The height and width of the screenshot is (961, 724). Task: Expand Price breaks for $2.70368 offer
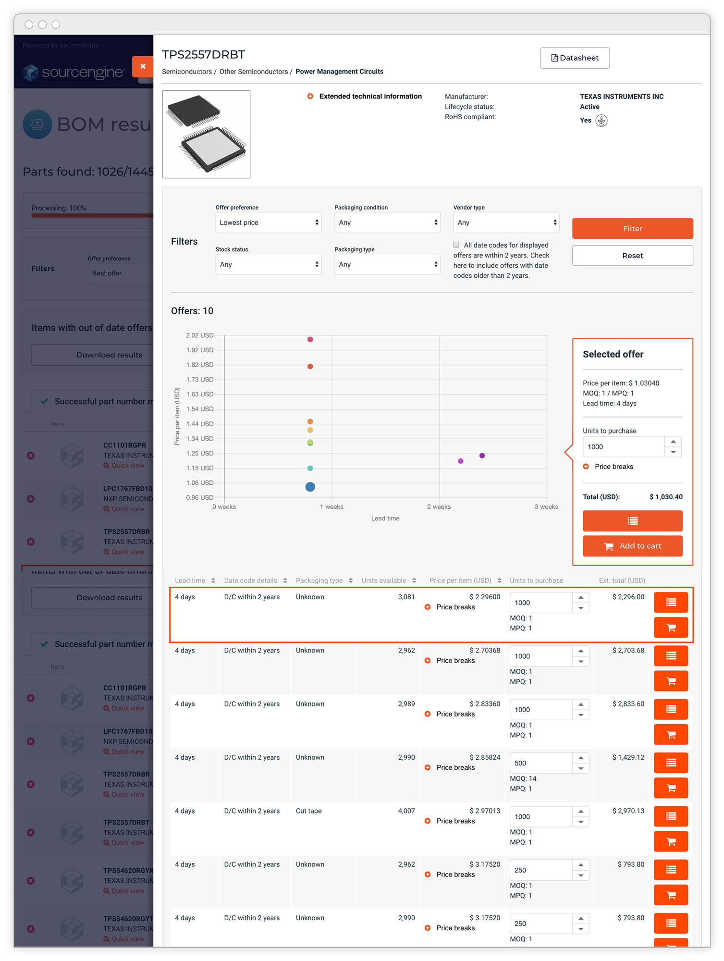[450, 660]
